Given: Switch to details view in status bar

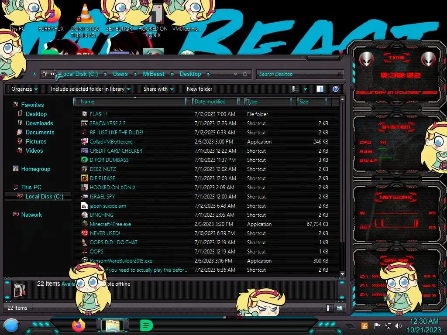Looking at the screenshot, I should click(330, 308).
